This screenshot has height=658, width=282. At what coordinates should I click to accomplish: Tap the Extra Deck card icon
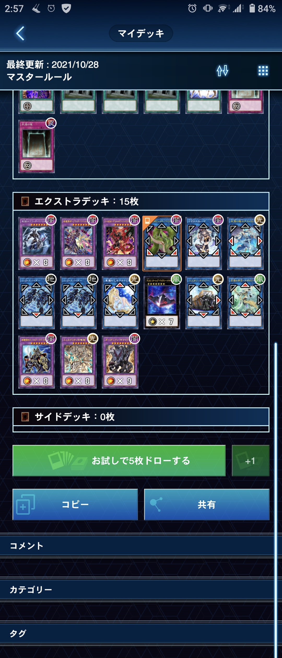(x=25, y=201)
